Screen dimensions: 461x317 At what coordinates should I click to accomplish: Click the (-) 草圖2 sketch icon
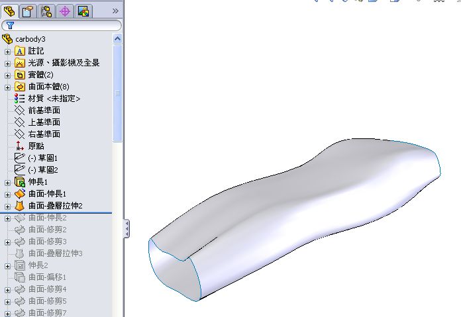click(x=20, y=170)
